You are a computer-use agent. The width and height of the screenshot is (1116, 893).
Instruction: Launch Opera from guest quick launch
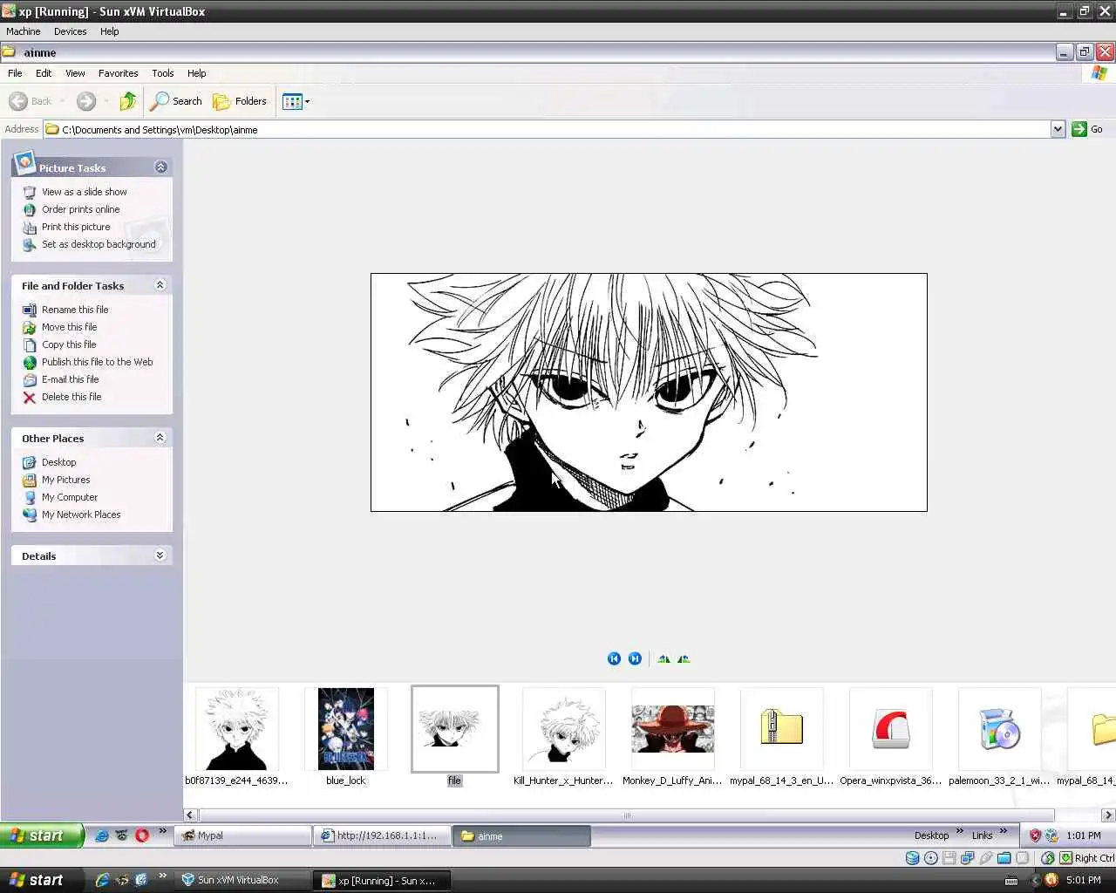pos(142,835)
